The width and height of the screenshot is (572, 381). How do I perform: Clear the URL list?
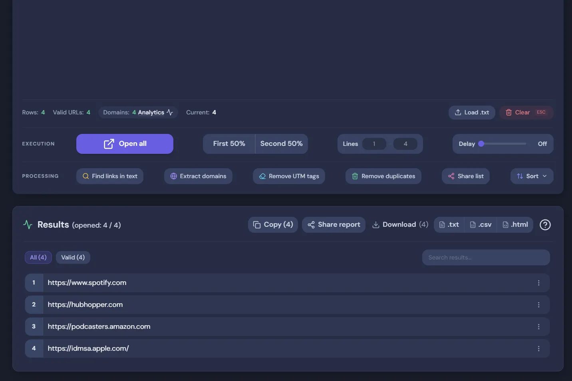click(x=526, y=112)
